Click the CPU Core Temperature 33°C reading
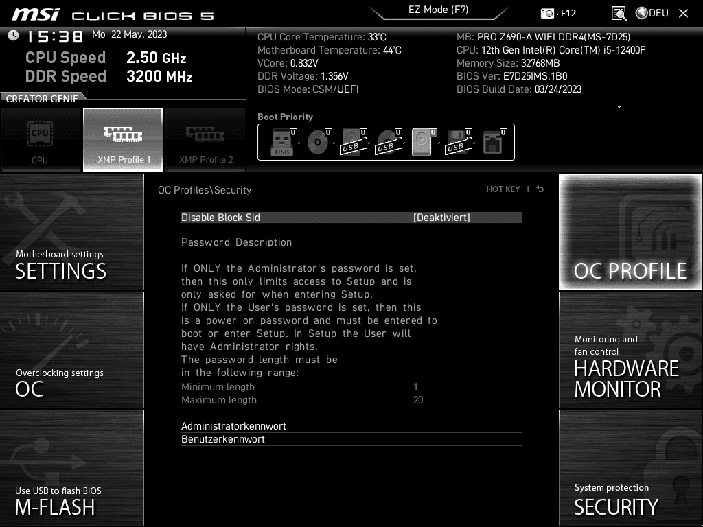703x527 pixels. point(321,37)
